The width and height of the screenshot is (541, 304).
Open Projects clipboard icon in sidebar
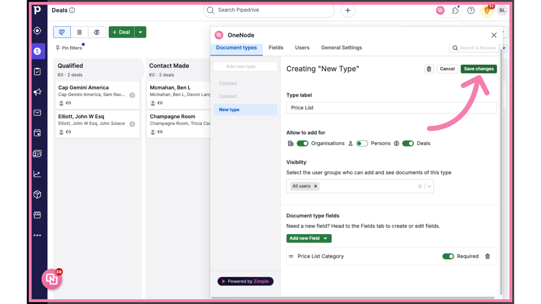[x=37, y=71]
